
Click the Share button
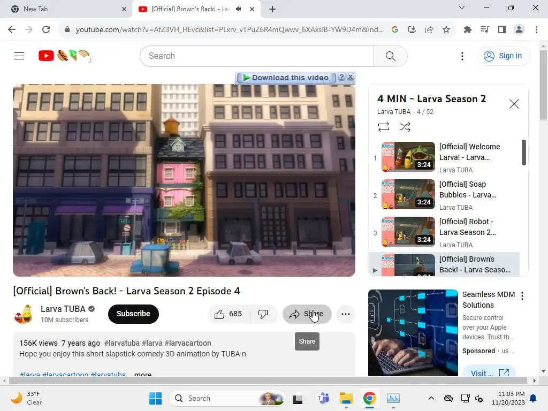click(307, 314)
